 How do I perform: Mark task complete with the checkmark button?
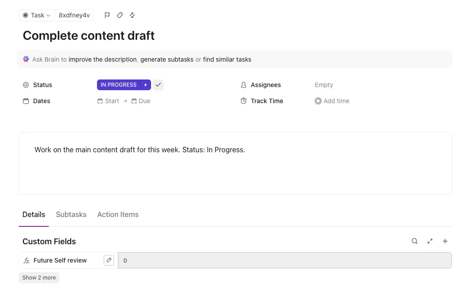point(158,85)
